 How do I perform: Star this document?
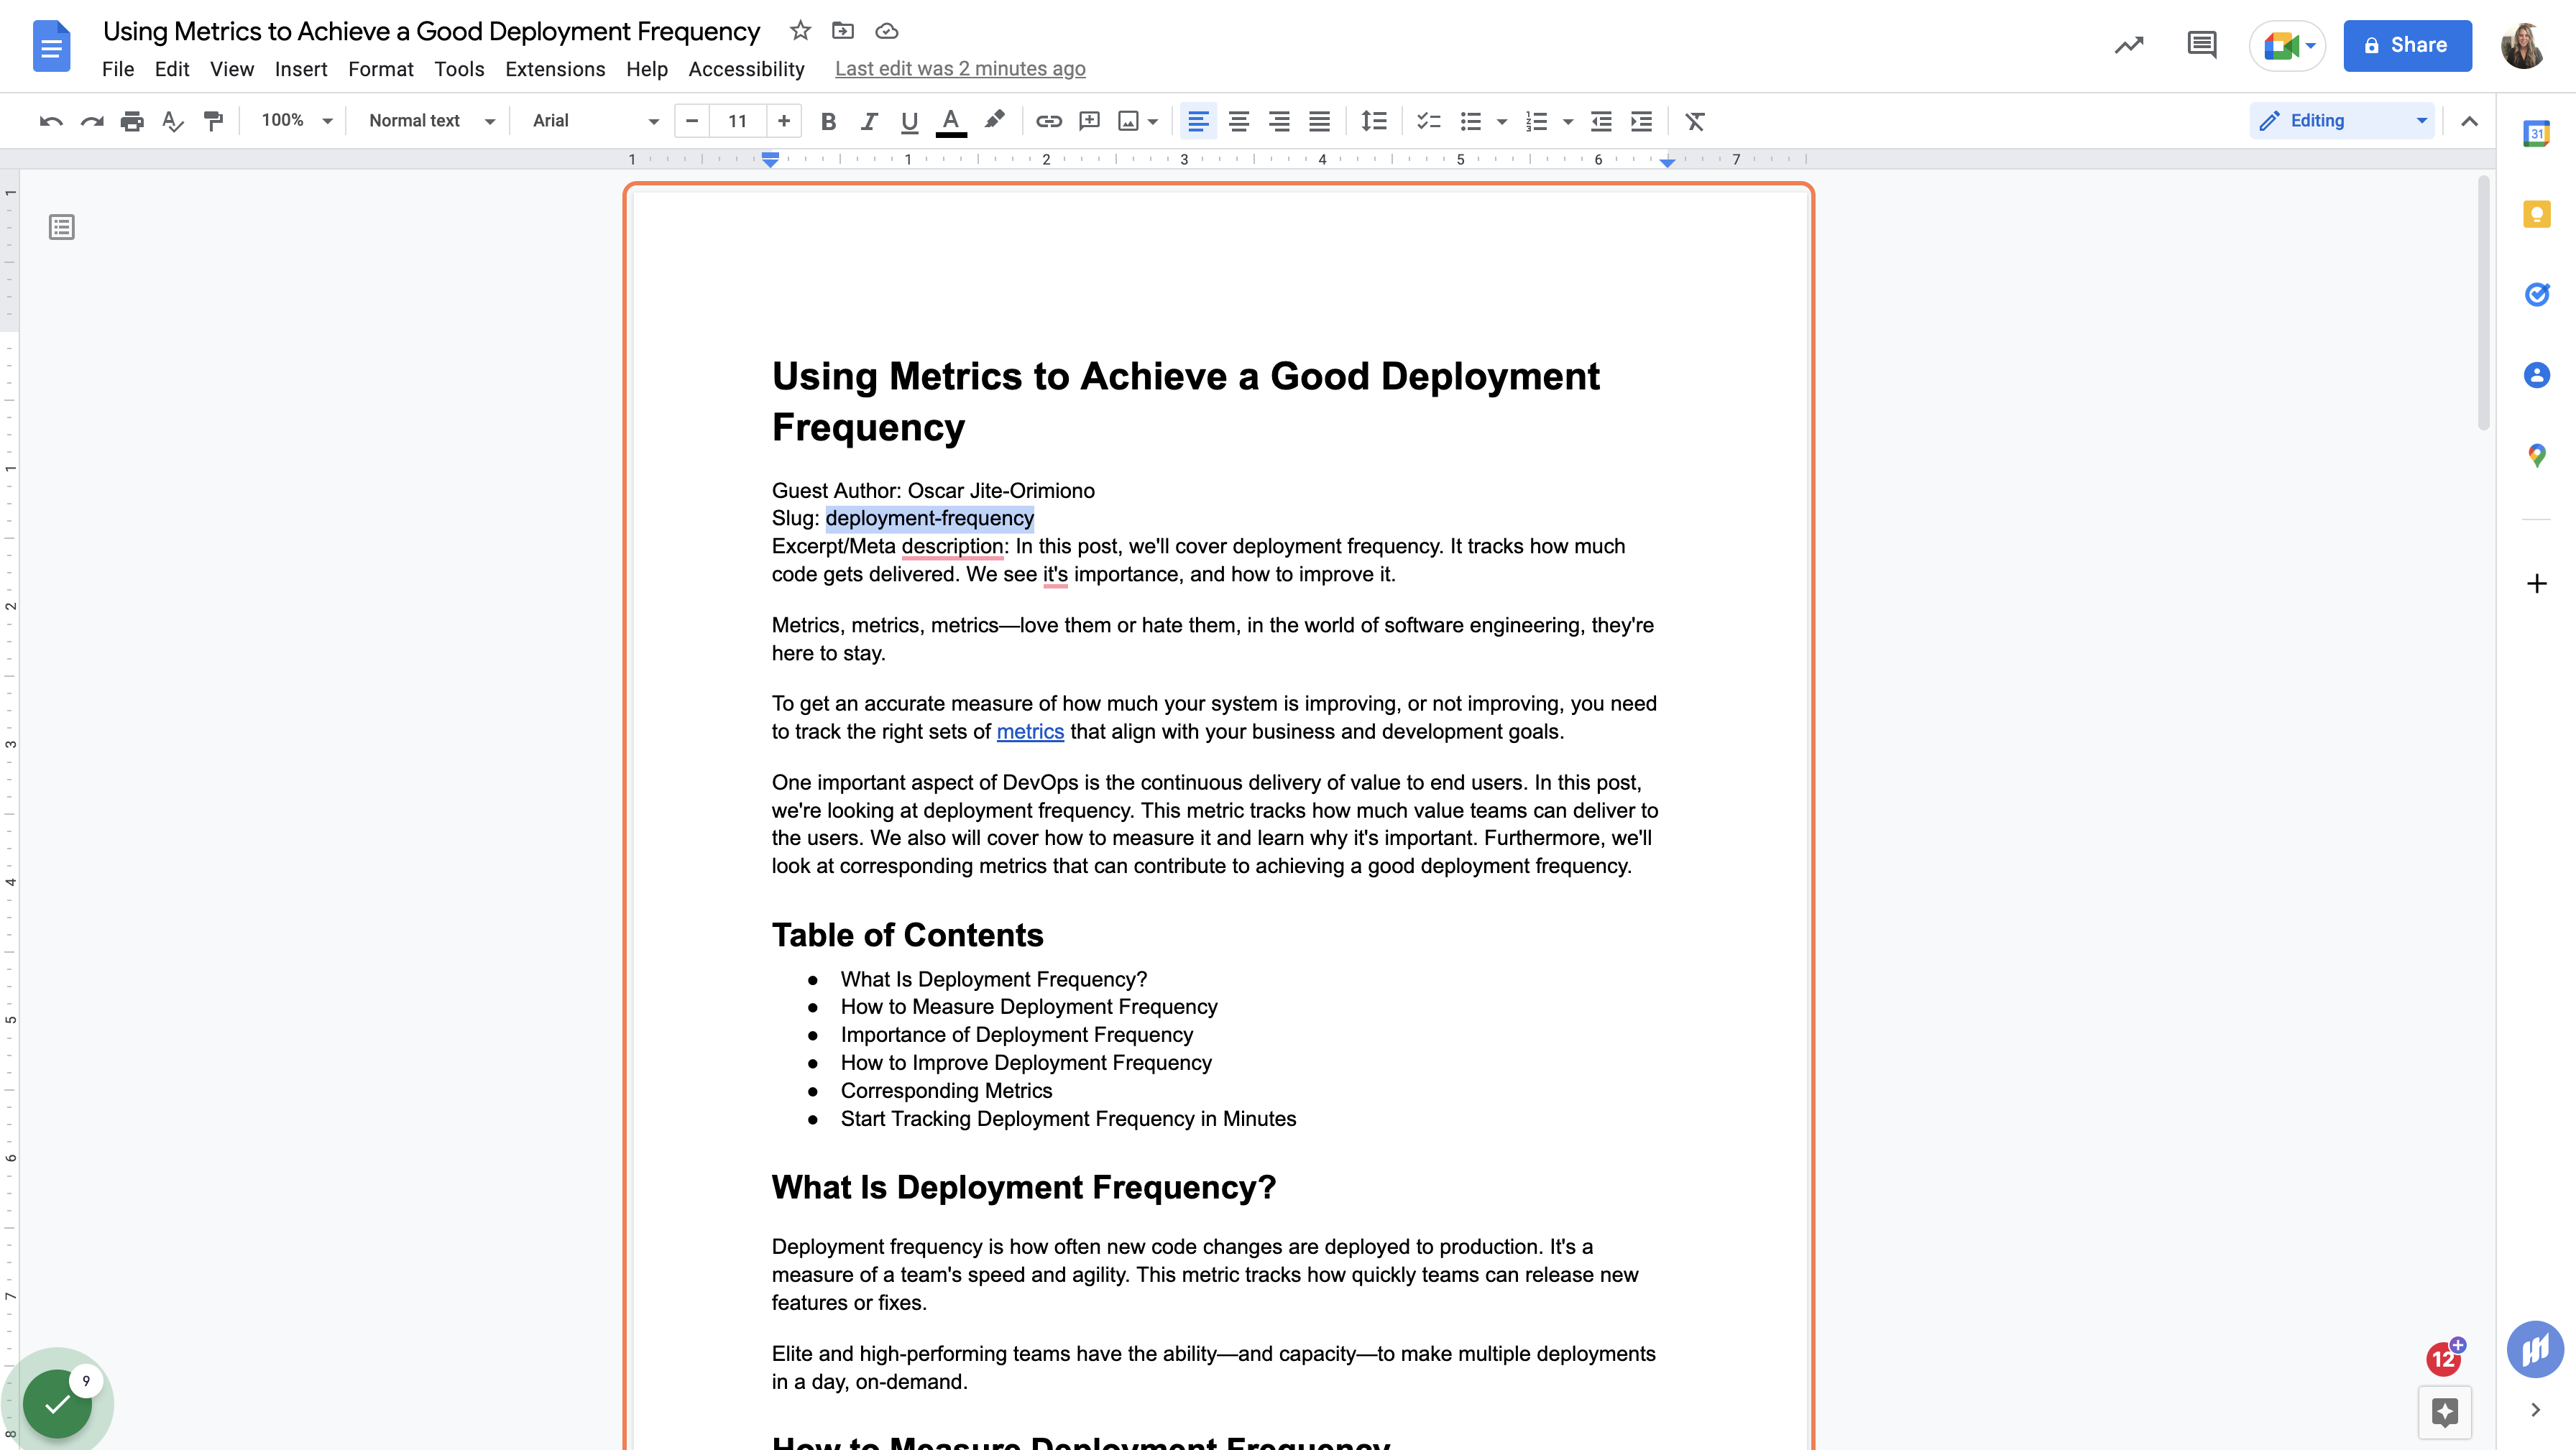point(800,31)
